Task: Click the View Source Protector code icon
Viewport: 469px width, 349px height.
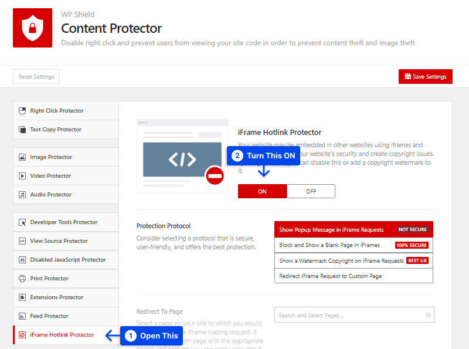Action: (22, 241)
